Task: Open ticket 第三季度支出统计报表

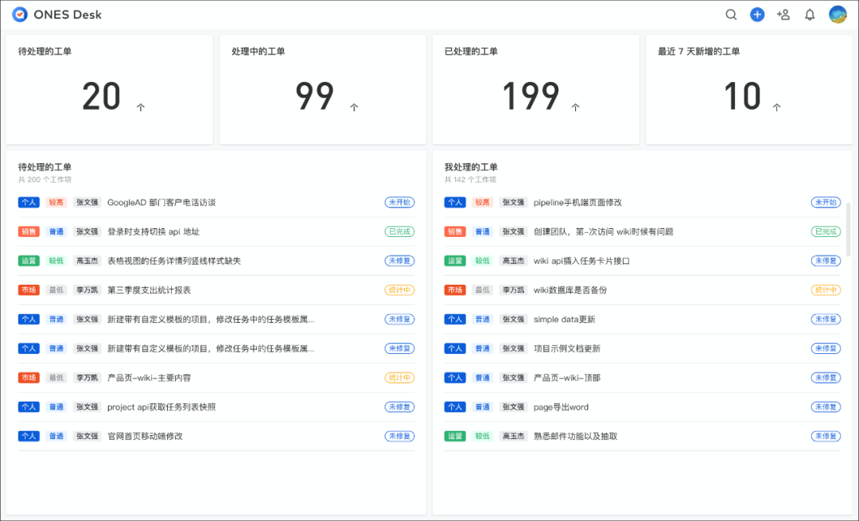Action: pos(149,290)
